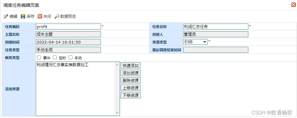Click the red X Close toolbar icon
Image resolution: width=297 pixels, height=118 pixels.
(x=40, y=16)
